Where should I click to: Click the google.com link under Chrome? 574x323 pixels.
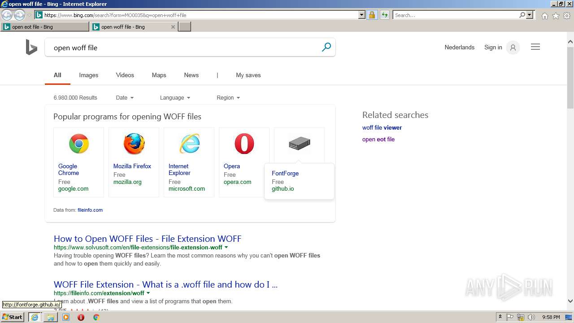tap(73, 188)
